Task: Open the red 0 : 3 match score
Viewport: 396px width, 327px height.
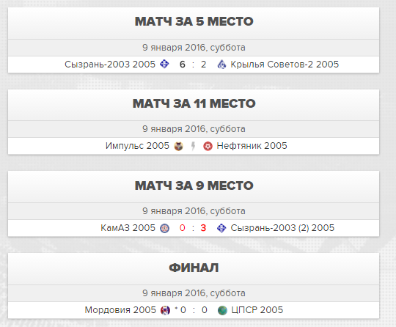Action: (x=193, y=228)
